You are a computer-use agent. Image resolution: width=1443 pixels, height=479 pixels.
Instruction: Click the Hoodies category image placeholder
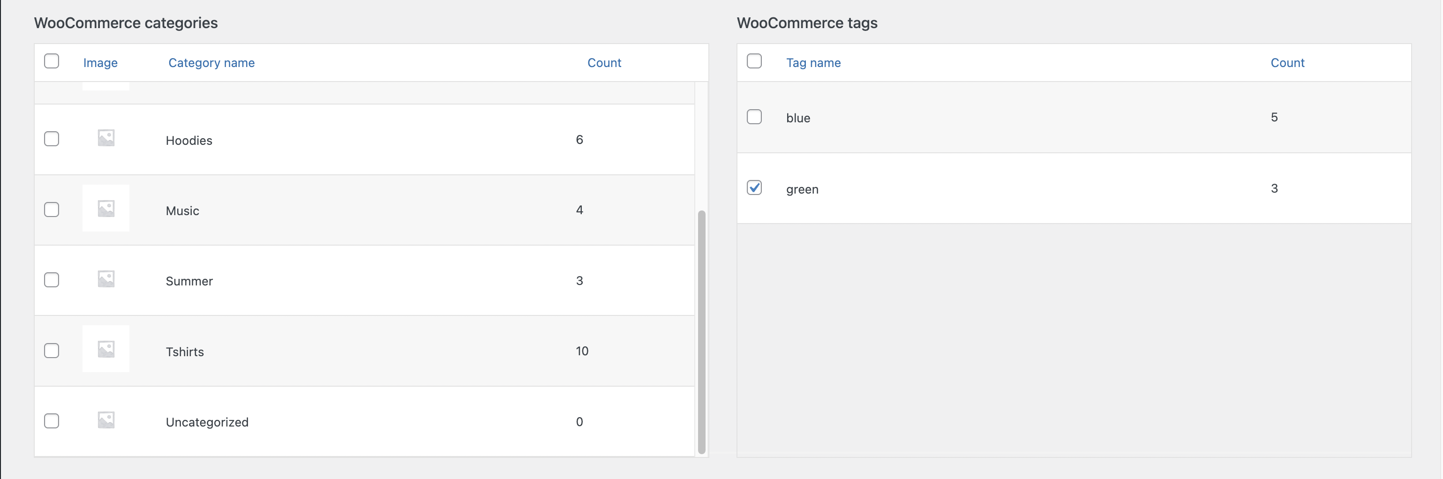pos(106,138)
